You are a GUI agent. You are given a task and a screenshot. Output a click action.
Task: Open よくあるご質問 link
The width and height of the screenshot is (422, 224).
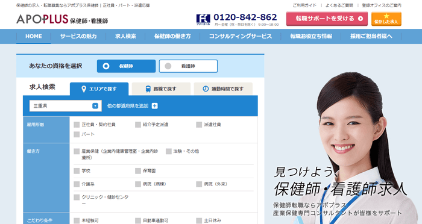click(339, 5)
